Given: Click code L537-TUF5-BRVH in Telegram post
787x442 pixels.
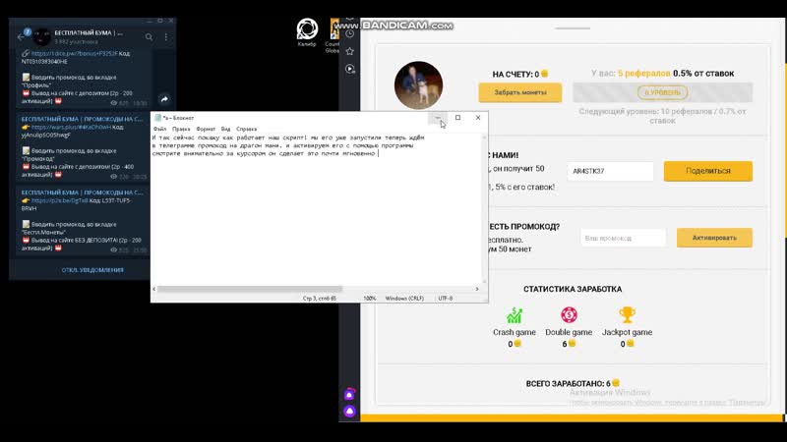Looking at the screenshot, I should point(76,204).
